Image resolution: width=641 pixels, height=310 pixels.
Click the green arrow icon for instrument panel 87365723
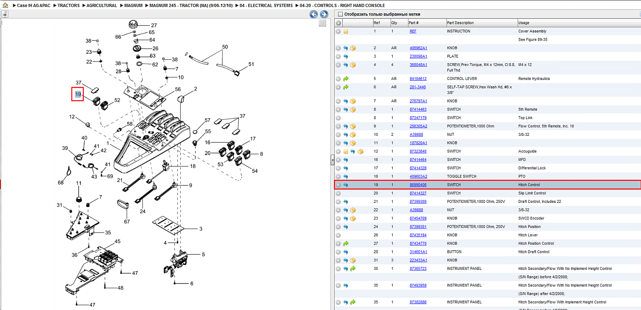coord(353,269)
